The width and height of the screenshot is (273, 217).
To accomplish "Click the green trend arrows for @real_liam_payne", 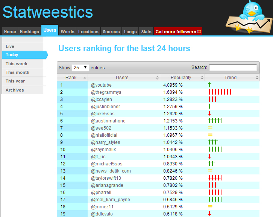I will [215, 199].
